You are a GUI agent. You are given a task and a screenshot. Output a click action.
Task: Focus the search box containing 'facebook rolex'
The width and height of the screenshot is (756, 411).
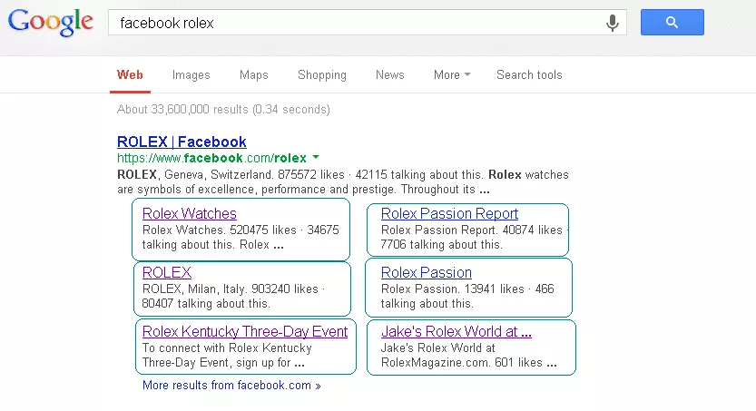click(x=367, y=22)
